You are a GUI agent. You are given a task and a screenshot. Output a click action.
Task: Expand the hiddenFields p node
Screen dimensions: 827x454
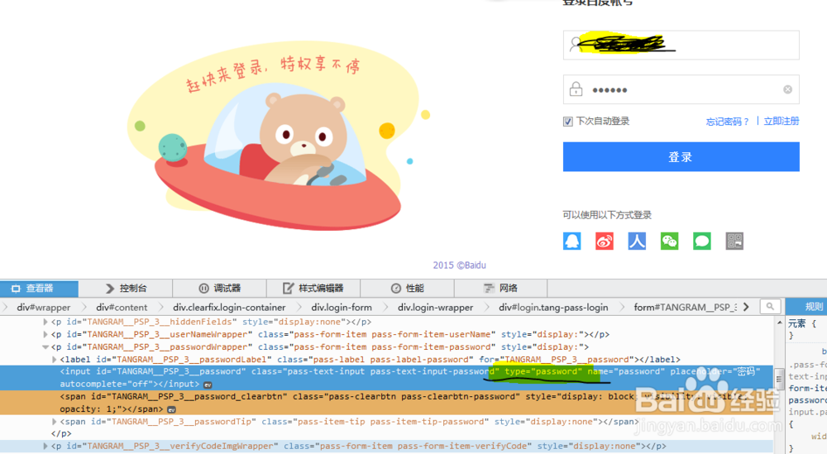(x=45, y=322)
